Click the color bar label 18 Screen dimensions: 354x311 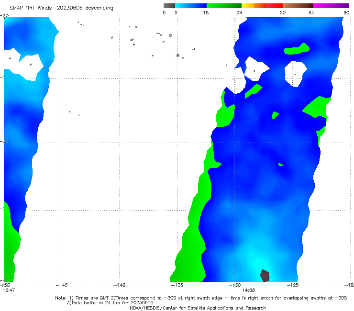pos(206,12)
